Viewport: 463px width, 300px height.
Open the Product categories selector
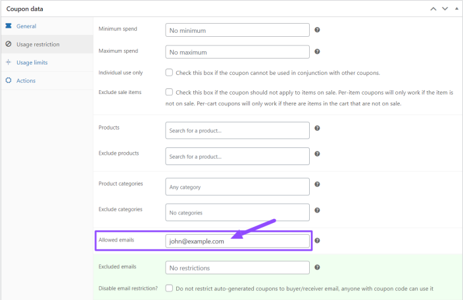[x=237, y=187]
